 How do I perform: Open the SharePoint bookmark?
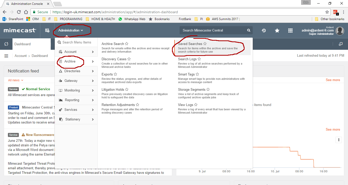click(13, 19)
